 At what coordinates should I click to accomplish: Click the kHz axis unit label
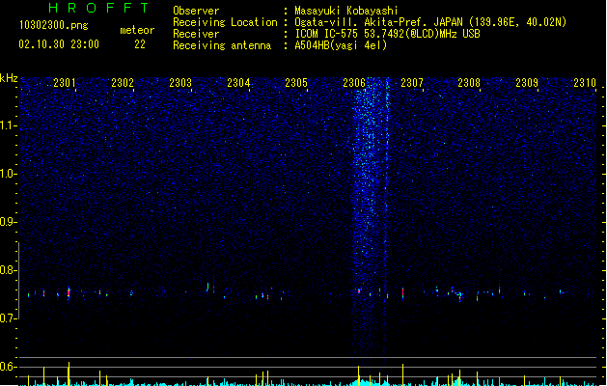pos(9,78)
